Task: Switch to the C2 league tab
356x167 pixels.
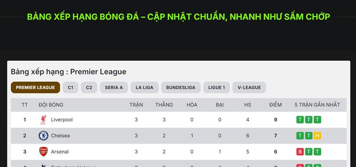Action: tap(89, 87)
